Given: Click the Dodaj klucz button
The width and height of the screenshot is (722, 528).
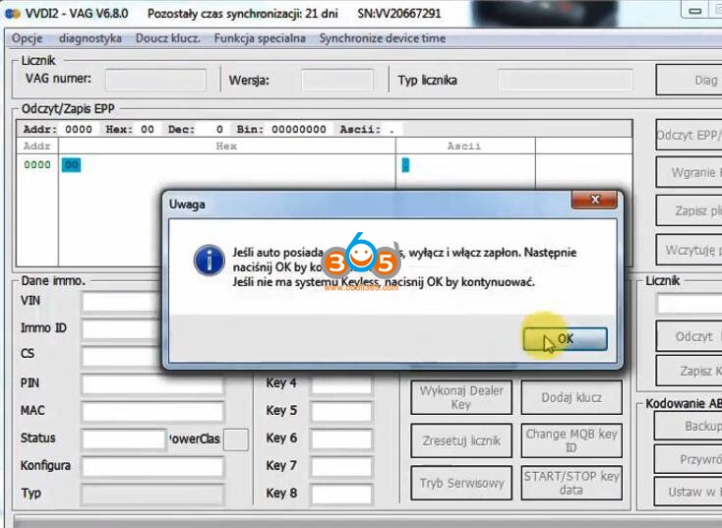Looking at the screenshot, I should [572, 398].
